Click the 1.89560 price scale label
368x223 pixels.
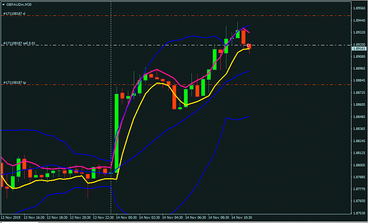click(359, 8)
